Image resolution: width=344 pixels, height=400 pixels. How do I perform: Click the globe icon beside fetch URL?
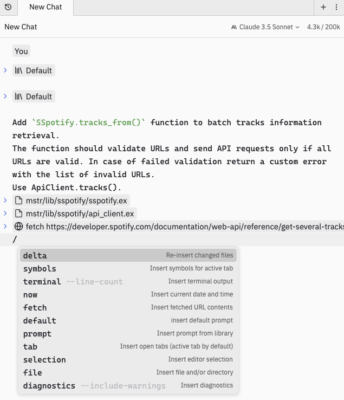(x=18, y=227)
